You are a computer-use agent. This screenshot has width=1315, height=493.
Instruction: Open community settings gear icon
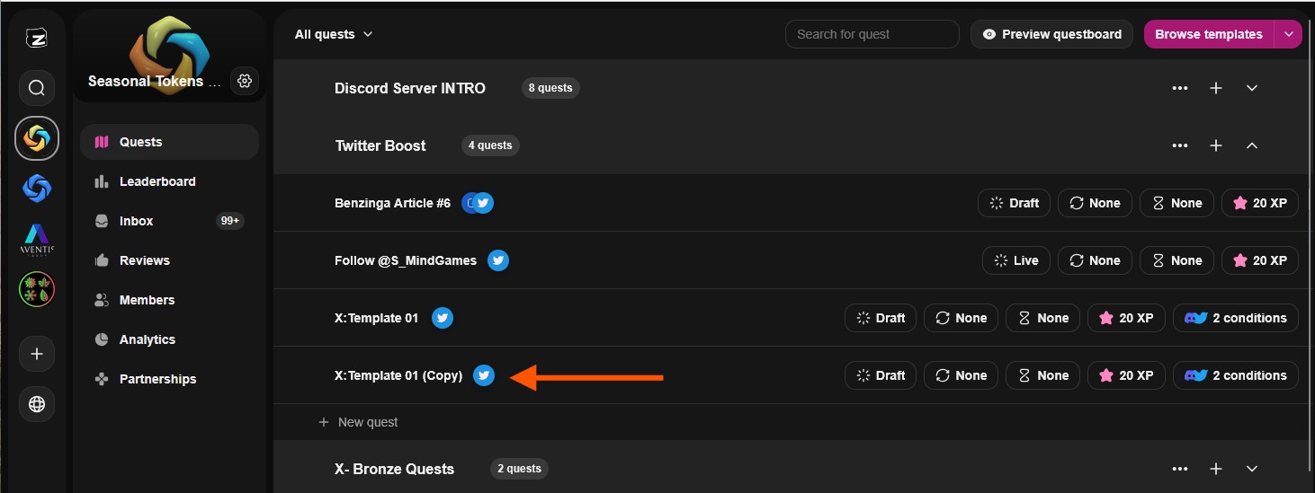[245, 81]
